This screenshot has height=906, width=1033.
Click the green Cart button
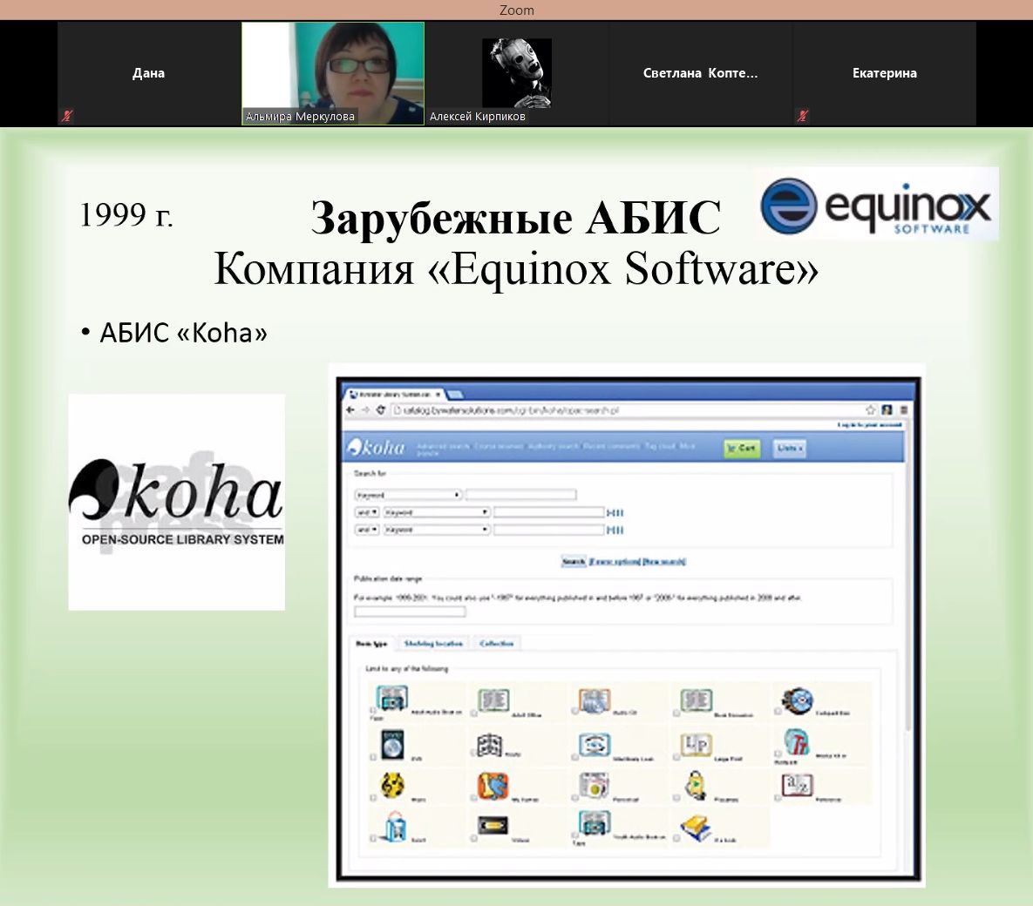click(x=742, y=449)
